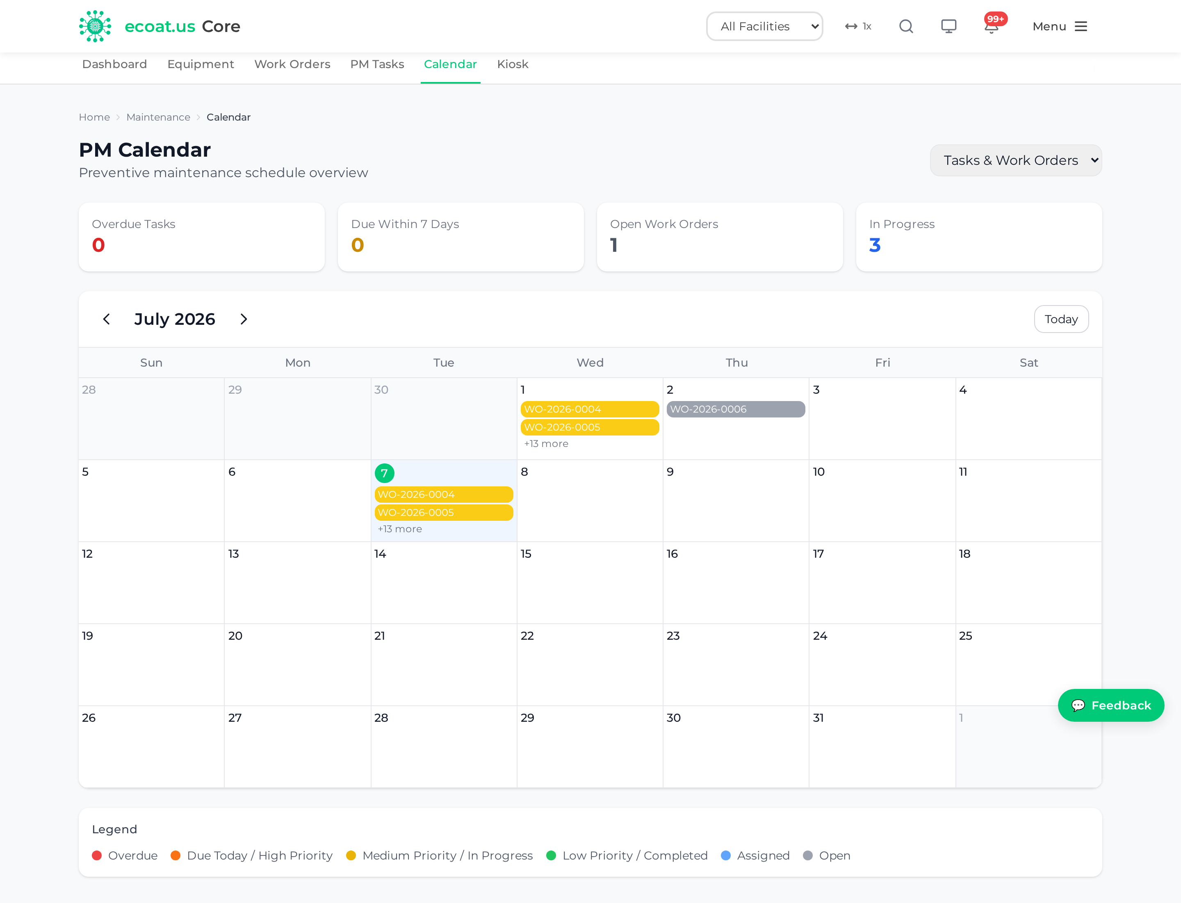Screen dimensions: 1181x903
Task: Click the In Progress card
Action: [979, 237]
